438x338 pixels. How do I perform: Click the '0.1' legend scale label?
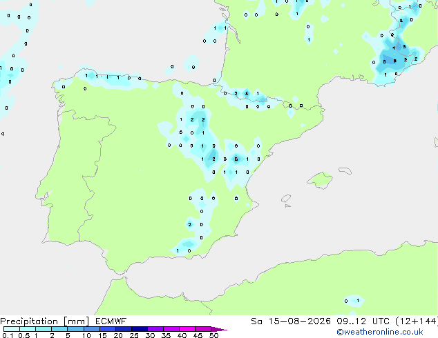click(8, 335)
